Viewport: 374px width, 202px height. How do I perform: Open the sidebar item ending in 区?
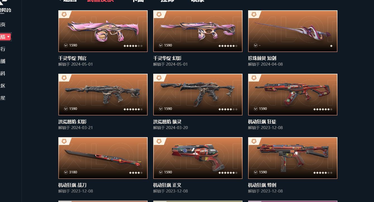pyautogui.click(x=3, y=86)
